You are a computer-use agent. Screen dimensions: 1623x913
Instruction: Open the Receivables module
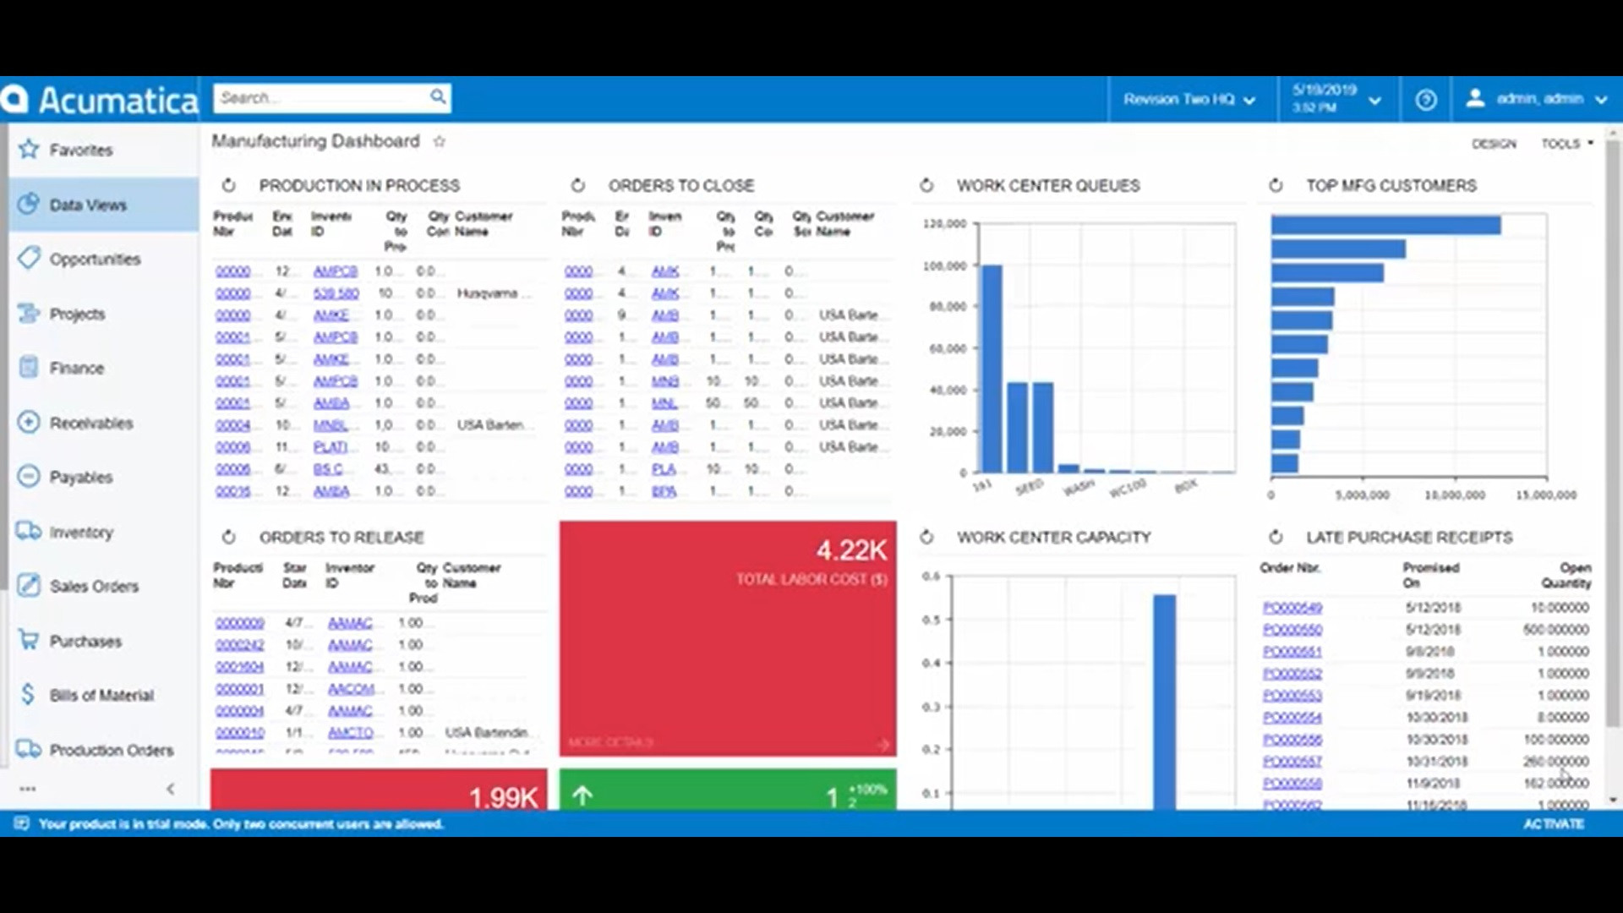click(x=90, y=423)
